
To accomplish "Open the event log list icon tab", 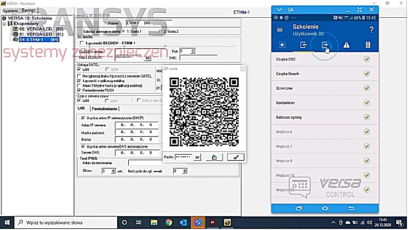I will [367, 45].
